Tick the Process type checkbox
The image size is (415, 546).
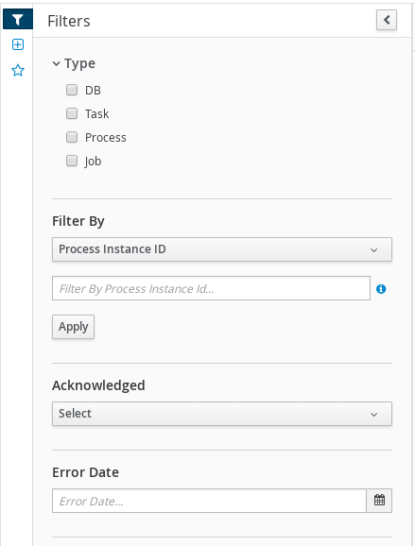tap(72, 137)
